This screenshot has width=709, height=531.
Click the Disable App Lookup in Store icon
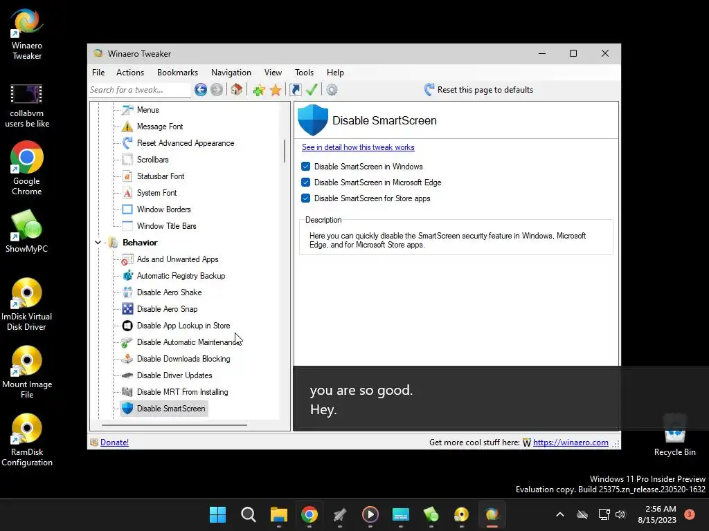[x=127, y=326]
